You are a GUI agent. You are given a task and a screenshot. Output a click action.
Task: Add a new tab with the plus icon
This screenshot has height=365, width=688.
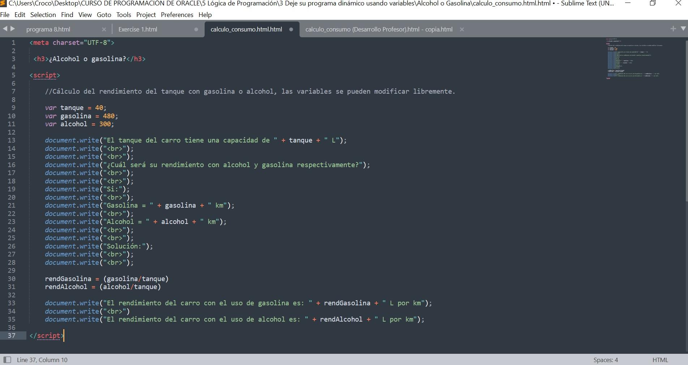pos(673,29)
